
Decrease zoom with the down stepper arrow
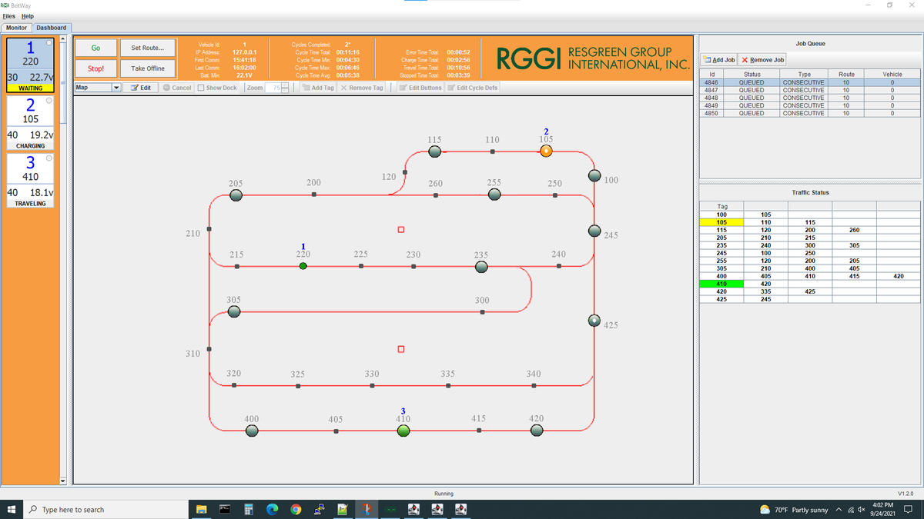coord(284,90)
